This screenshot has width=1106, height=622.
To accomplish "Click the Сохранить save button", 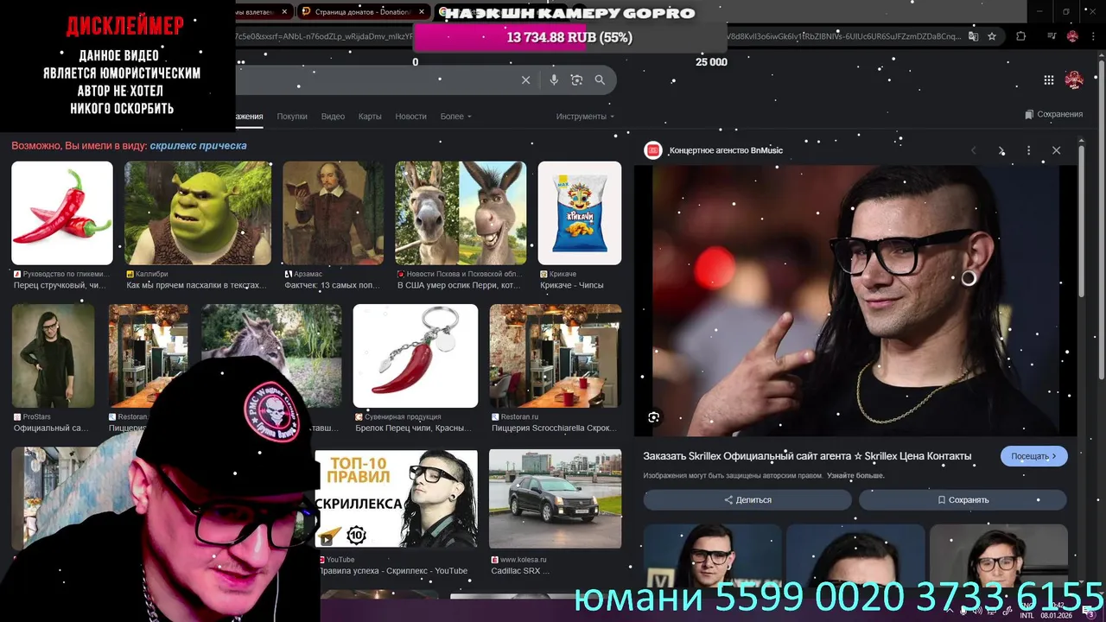I will (963, 500).
